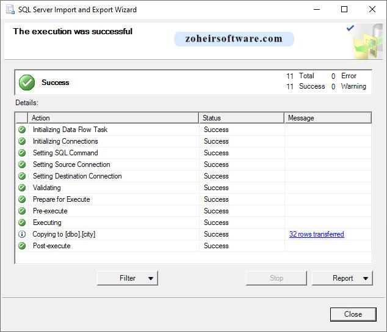Select the Setting SQL Command row text
This screenshot has height=332, width=387.
tap(65, 153)
